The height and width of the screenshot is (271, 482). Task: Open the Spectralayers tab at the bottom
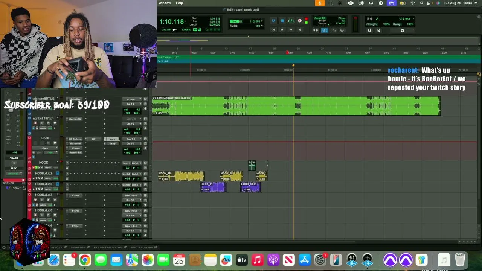(x=142, y=247)
